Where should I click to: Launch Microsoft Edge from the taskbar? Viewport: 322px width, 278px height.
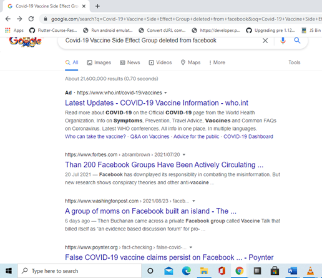point(187,271)
